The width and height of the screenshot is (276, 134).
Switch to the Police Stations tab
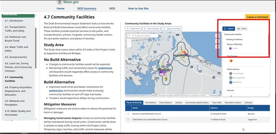pyautogui.click(x=165, y=103)
